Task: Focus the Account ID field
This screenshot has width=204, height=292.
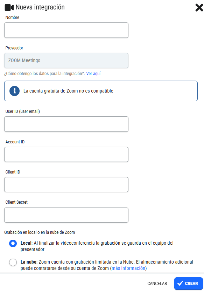Action: coord(66,154)
